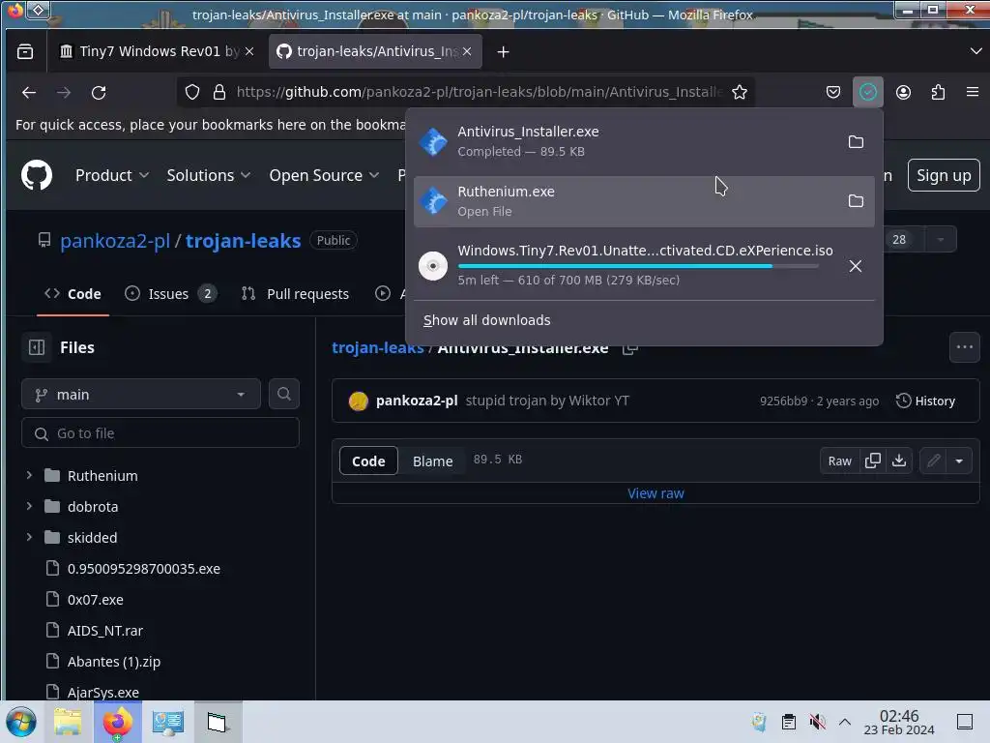This screenshot has height=743, width=990.
Task: Collapse the Files side panel
Action: [37, 347]
